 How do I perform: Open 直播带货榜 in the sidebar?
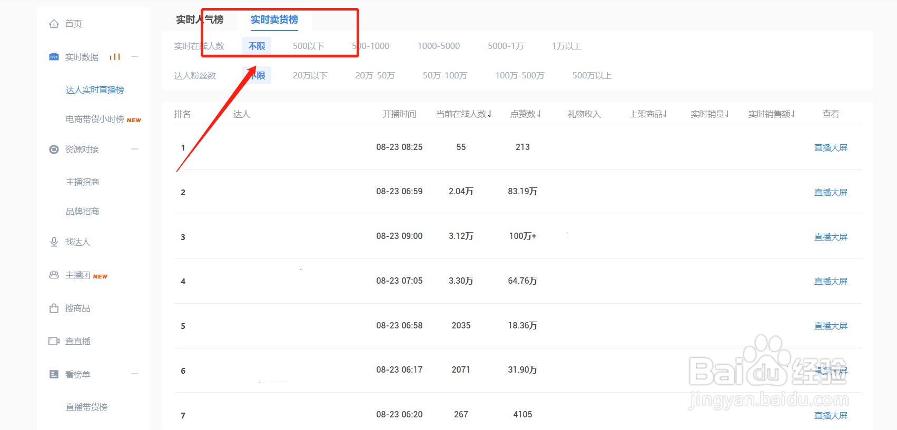pos(86,407)
